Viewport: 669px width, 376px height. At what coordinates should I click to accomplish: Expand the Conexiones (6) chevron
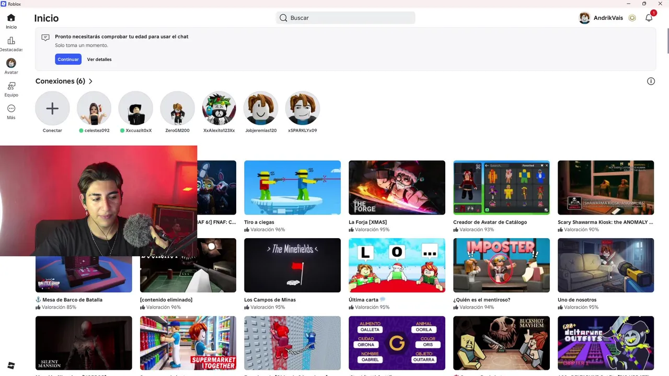[x=90, y=81]
